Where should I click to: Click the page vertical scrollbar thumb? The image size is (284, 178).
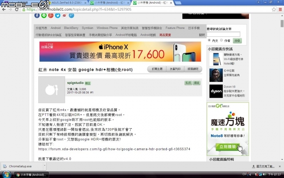tap(282, 23)
